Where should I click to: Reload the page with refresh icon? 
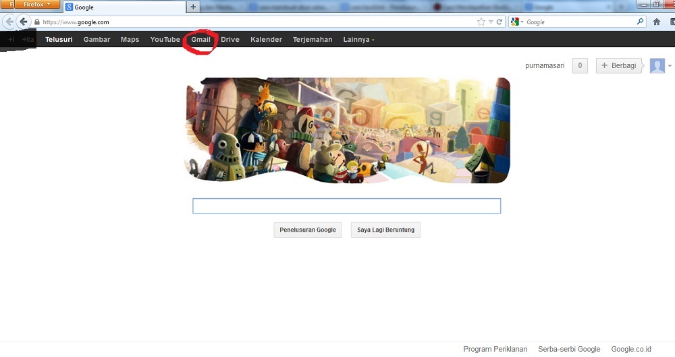click(x=500, y=22)
